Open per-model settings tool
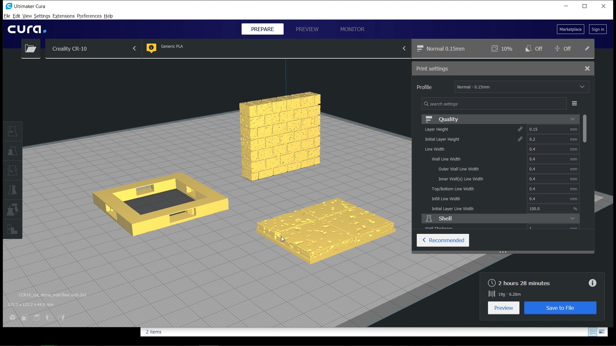 [x=12, y=210]
